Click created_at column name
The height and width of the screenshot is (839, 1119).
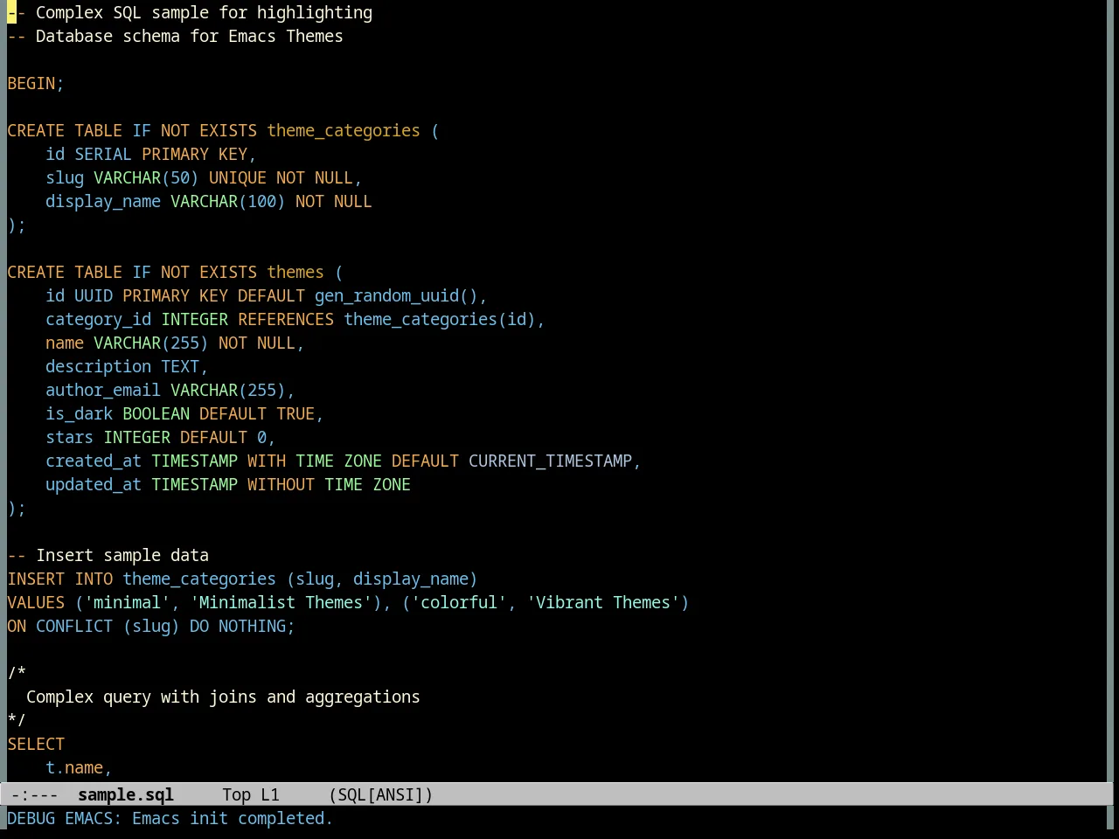[x=94, y=461]
